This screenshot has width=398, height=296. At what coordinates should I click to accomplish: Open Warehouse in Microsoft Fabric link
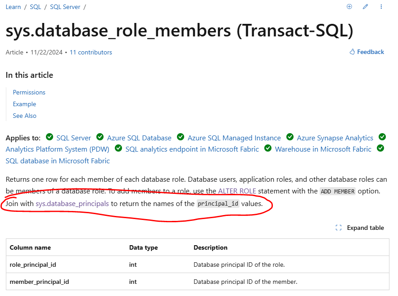tap(323, 149)
